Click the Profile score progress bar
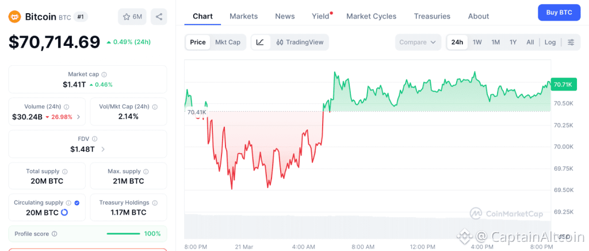 pyautogui.click(x=123, y=234)
